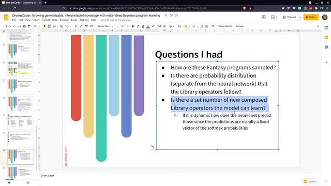Select the Line tool
The height and width of the screenshot is (186, 331).
[x=67, y=26]
